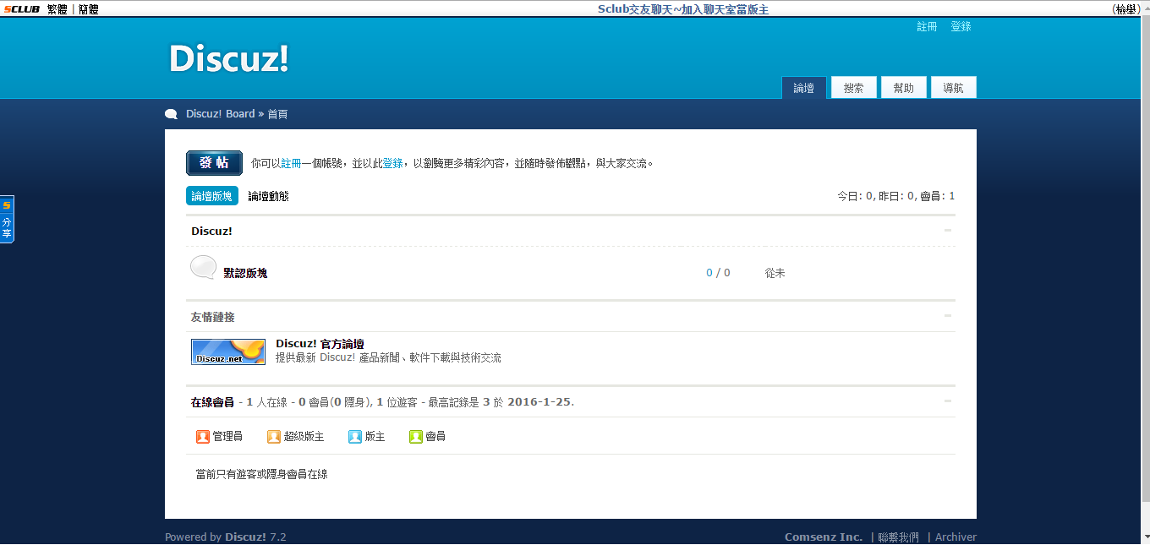The width and height of the screenshot is (1150, 545).
Task: Click 登錄 link in welcome message
Action: pos(393,163)
